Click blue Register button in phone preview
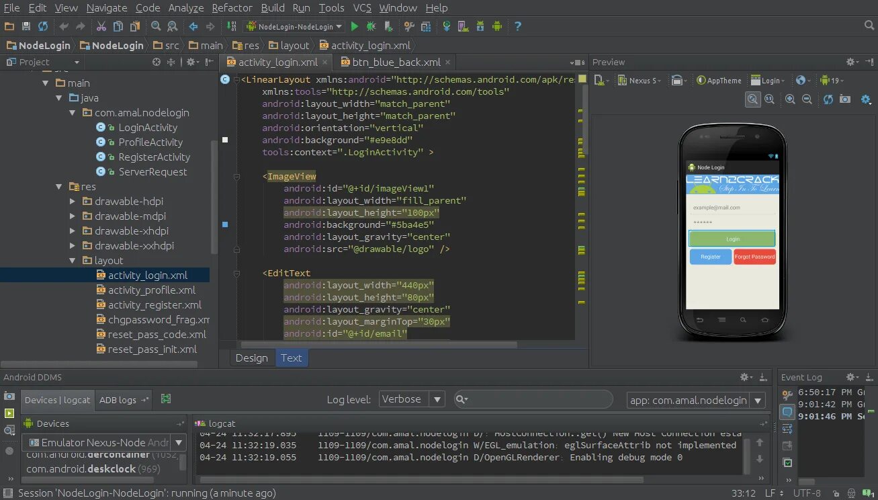878x500 pixels. click(710, 257)
